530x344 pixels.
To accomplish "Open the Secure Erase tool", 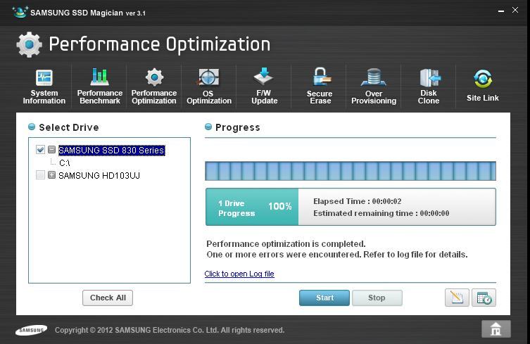I will point(320,86).
